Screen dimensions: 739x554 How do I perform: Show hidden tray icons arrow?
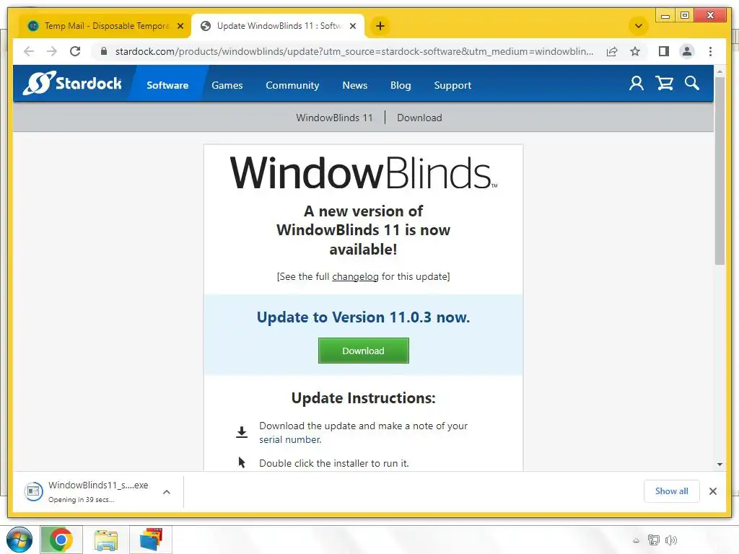pos(636,541)
